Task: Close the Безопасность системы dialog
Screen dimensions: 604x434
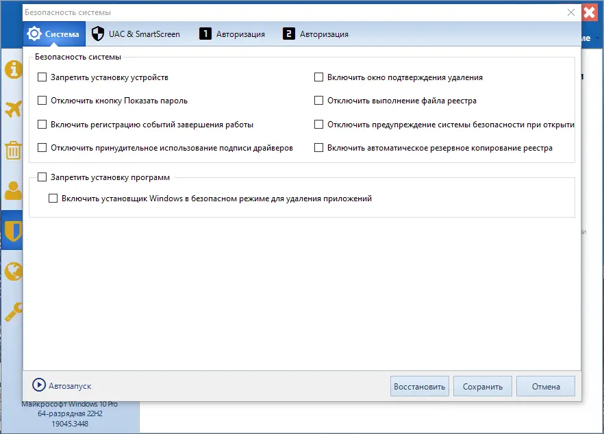Action: coord(571,12)
